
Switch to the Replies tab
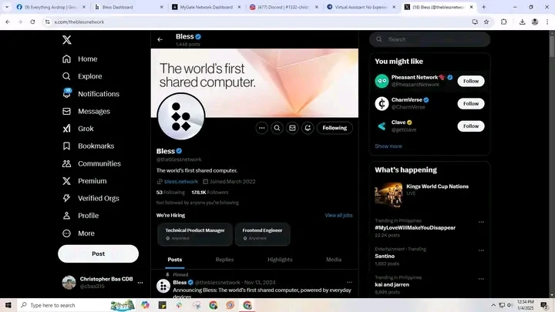(225, 260)
